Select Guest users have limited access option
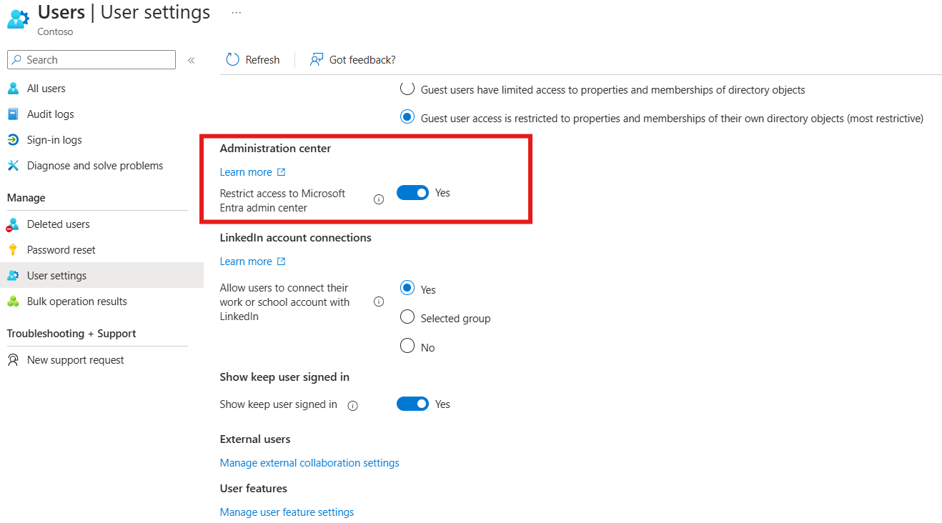 pos(407,89)
